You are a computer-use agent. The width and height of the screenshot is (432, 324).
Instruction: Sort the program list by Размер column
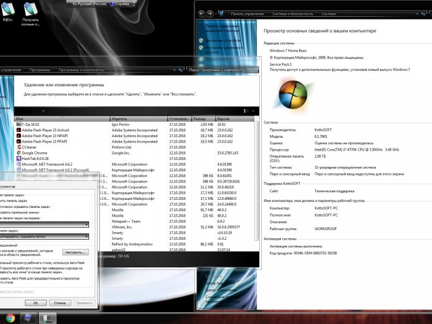[204, 119]
